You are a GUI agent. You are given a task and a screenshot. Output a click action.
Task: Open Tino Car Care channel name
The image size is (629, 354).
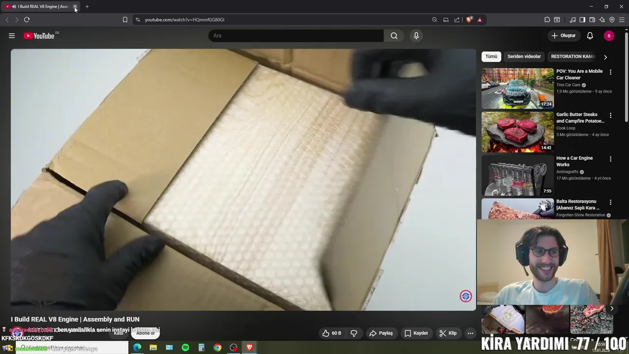click(568, 85)
